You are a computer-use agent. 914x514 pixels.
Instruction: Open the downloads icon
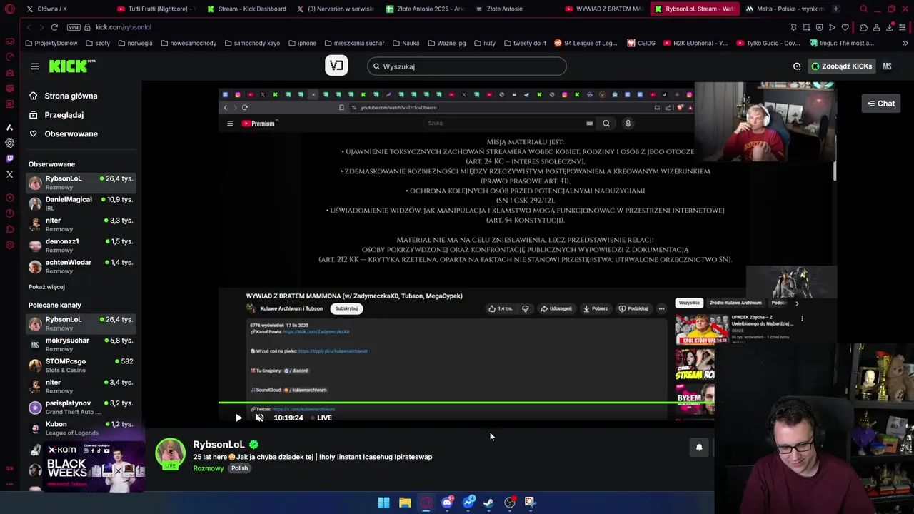(x=890, y=27)
